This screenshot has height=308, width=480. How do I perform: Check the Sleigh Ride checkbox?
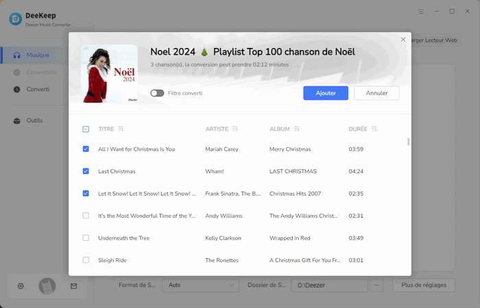[x=86, y=260]
